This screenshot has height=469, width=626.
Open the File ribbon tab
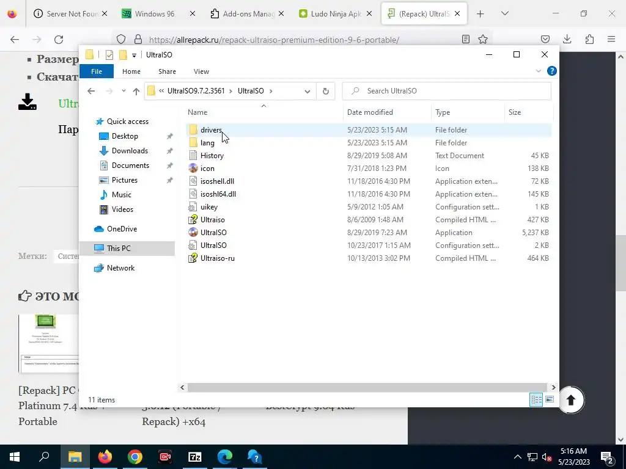[97, 71]
